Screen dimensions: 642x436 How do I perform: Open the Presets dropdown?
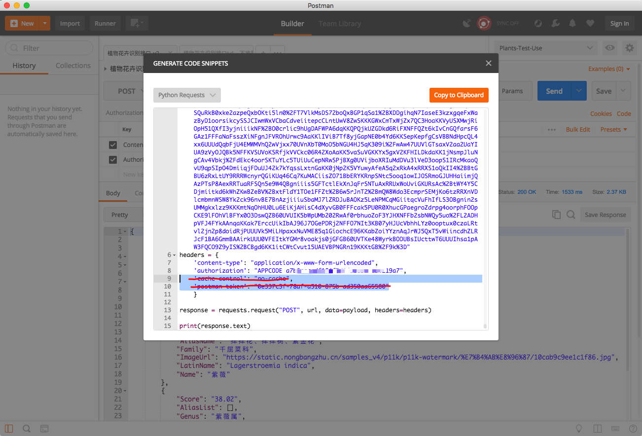coord(614,130)
